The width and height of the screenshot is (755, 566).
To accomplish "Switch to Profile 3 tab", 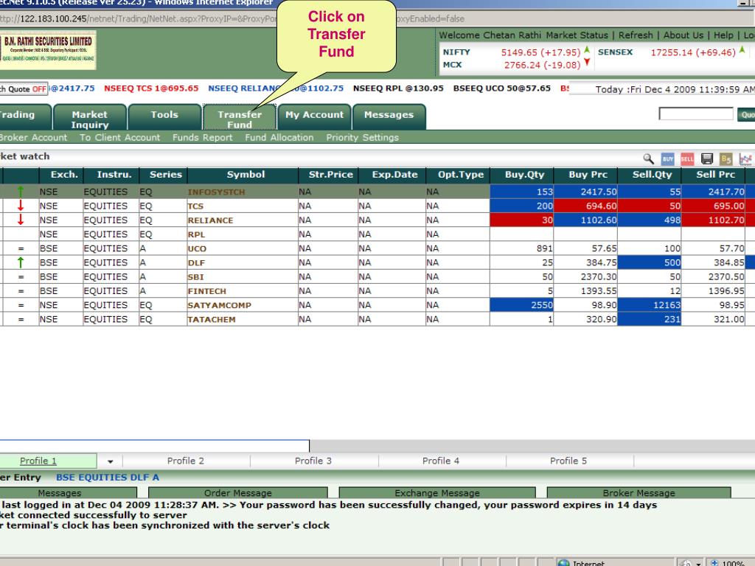I will 313,461.
